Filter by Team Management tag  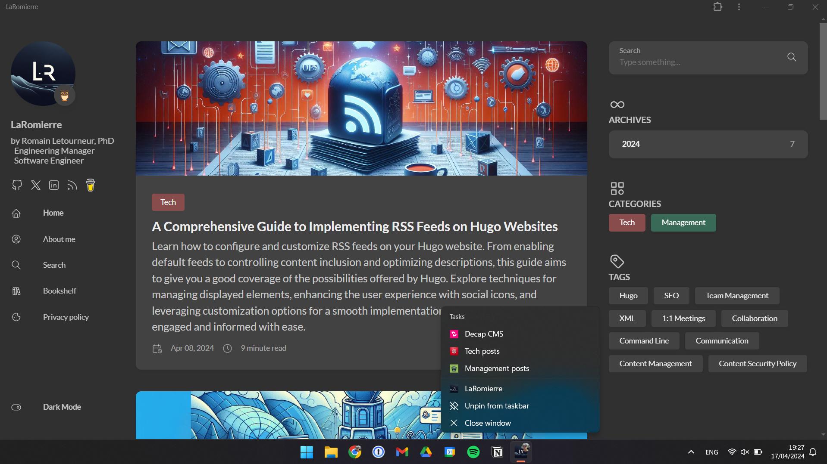coord(737,296)
